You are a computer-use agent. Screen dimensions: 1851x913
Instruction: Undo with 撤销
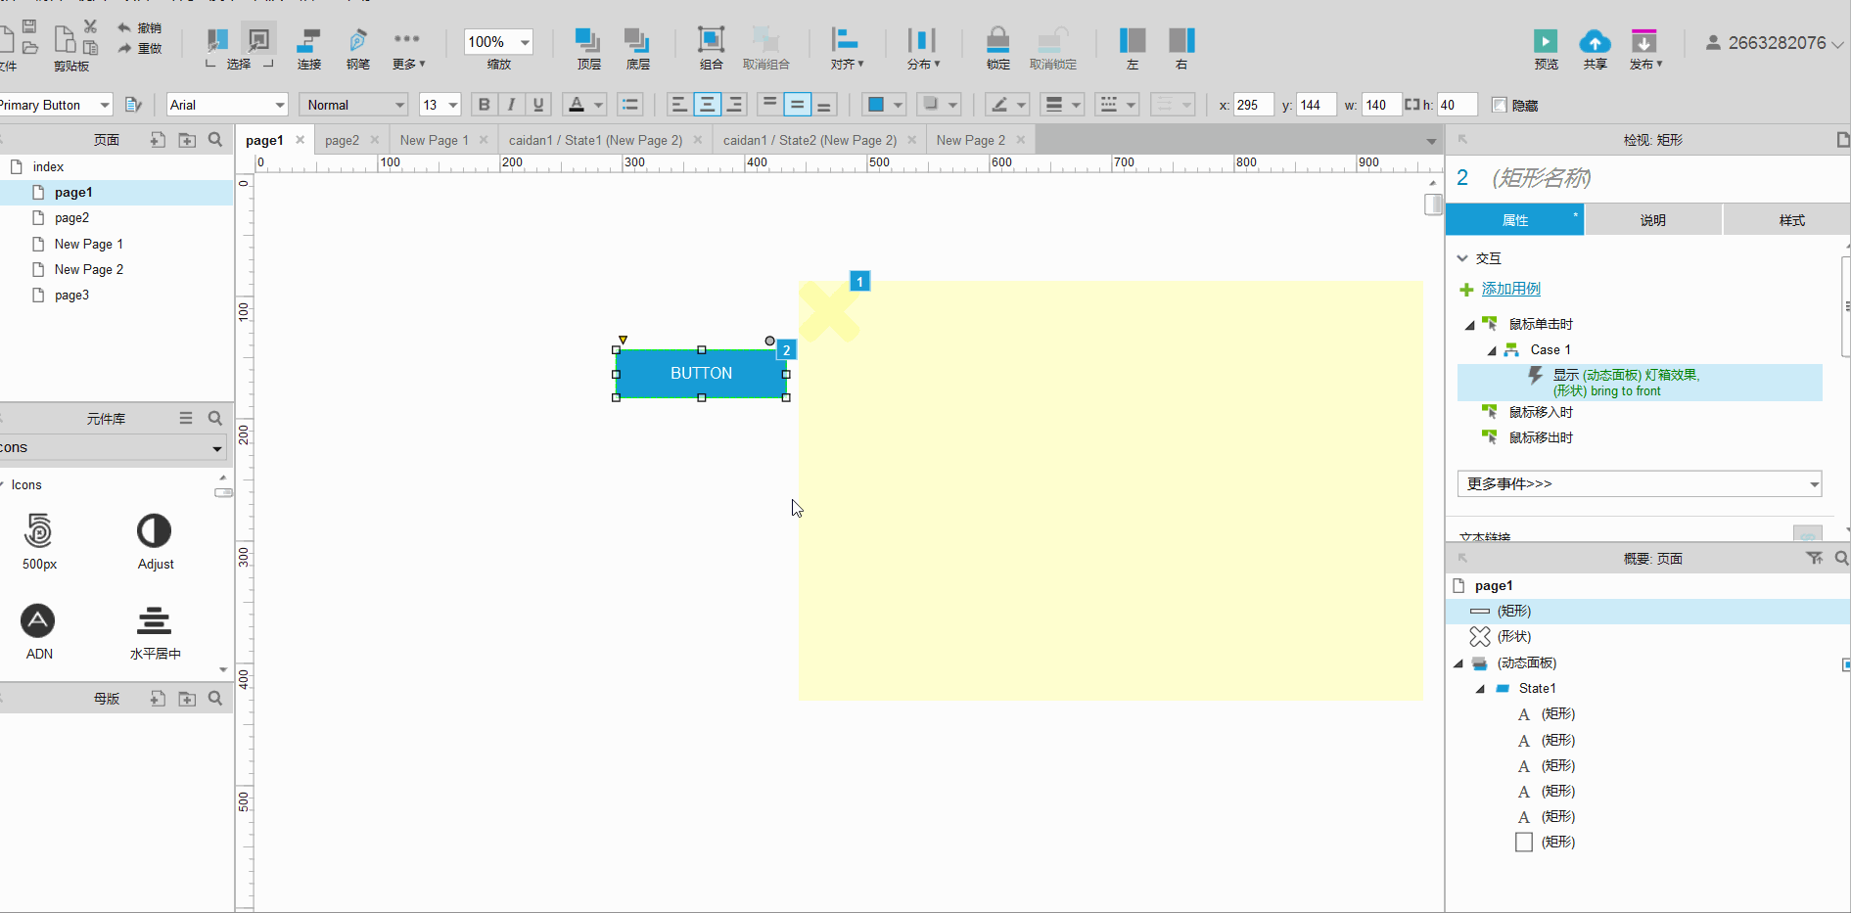[139, 27]
